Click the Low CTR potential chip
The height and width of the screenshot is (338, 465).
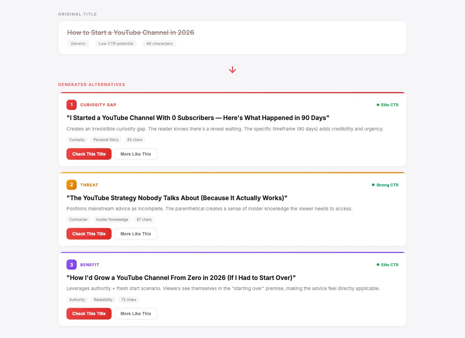click(116, 44)
